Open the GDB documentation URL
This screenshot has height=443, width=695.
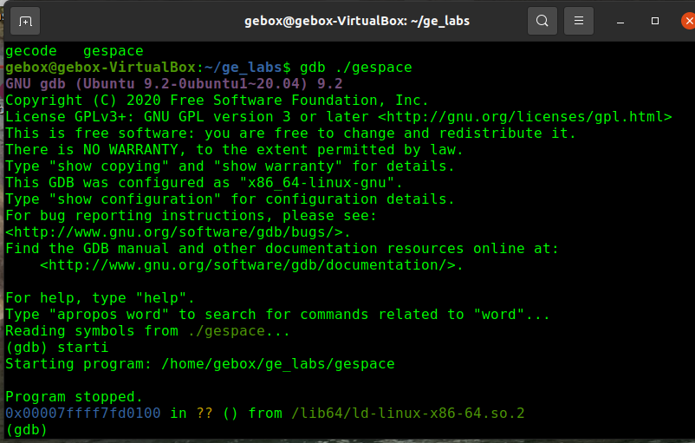point(251,265)
